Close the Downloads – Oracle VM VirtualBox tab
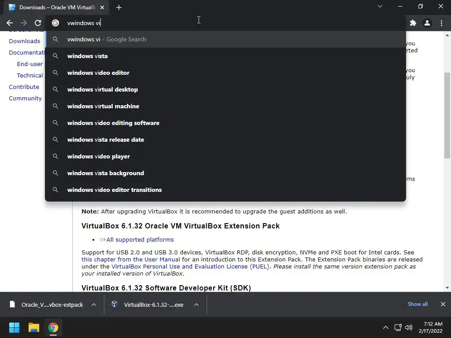 coord(102,7)
